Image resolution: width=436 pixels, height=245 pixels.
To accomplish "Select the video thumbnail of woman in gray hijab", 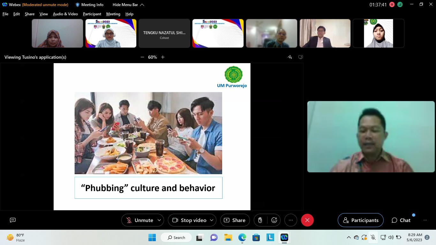I will (x=379, y=33).
